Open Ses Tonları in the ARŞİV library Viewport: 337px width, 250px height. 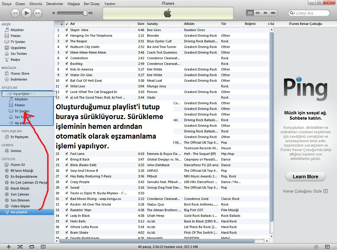19,54
